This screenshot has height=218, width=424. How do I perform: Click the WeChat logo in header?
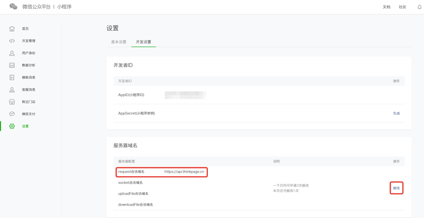13,6
